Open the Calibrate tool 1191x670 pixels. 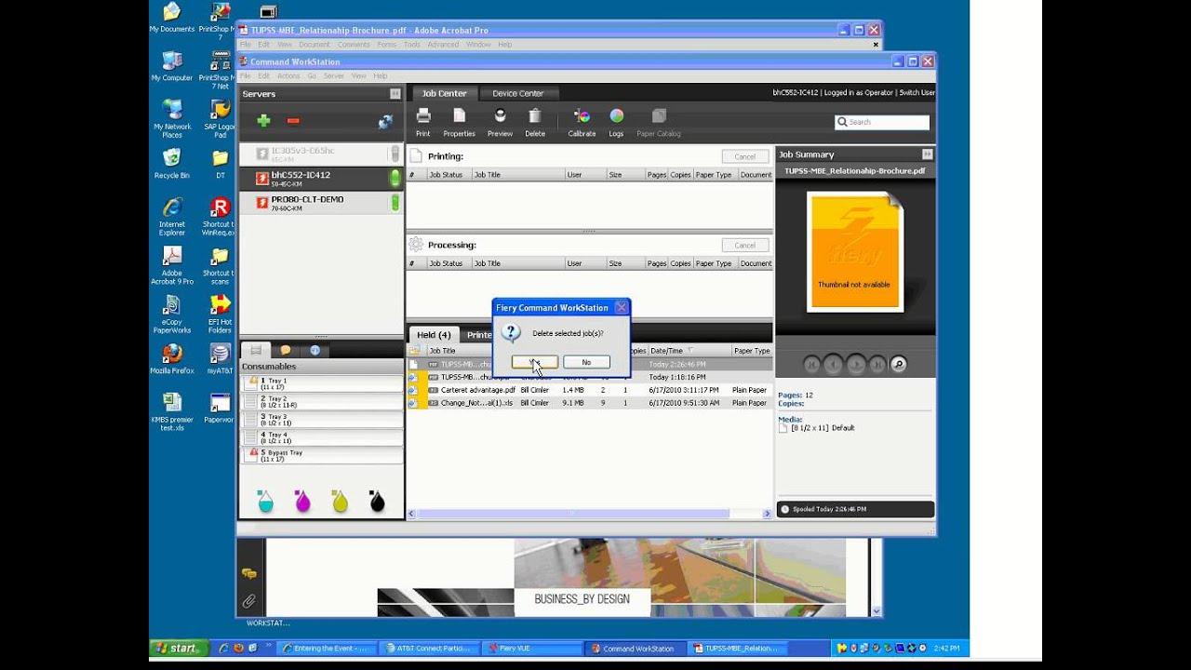(582, 122)
